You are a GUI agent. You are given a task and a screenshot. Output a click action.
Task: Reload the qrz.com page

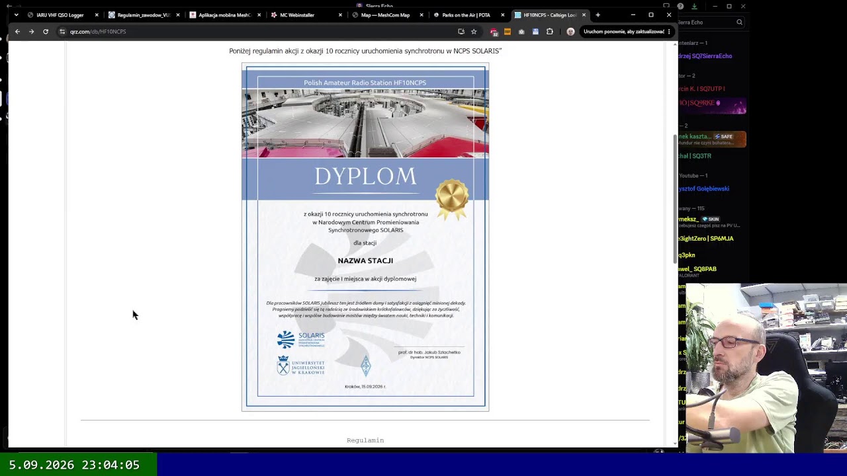point(46,32)
